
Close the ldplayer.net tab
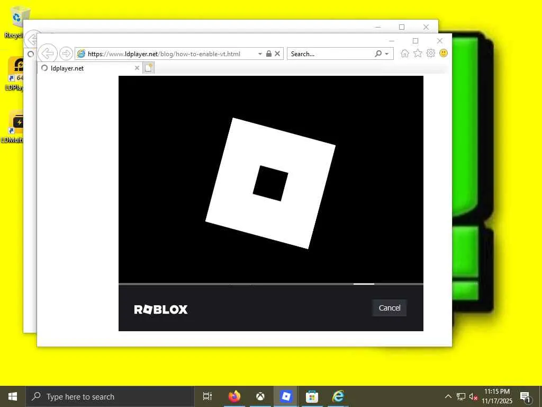137,68
